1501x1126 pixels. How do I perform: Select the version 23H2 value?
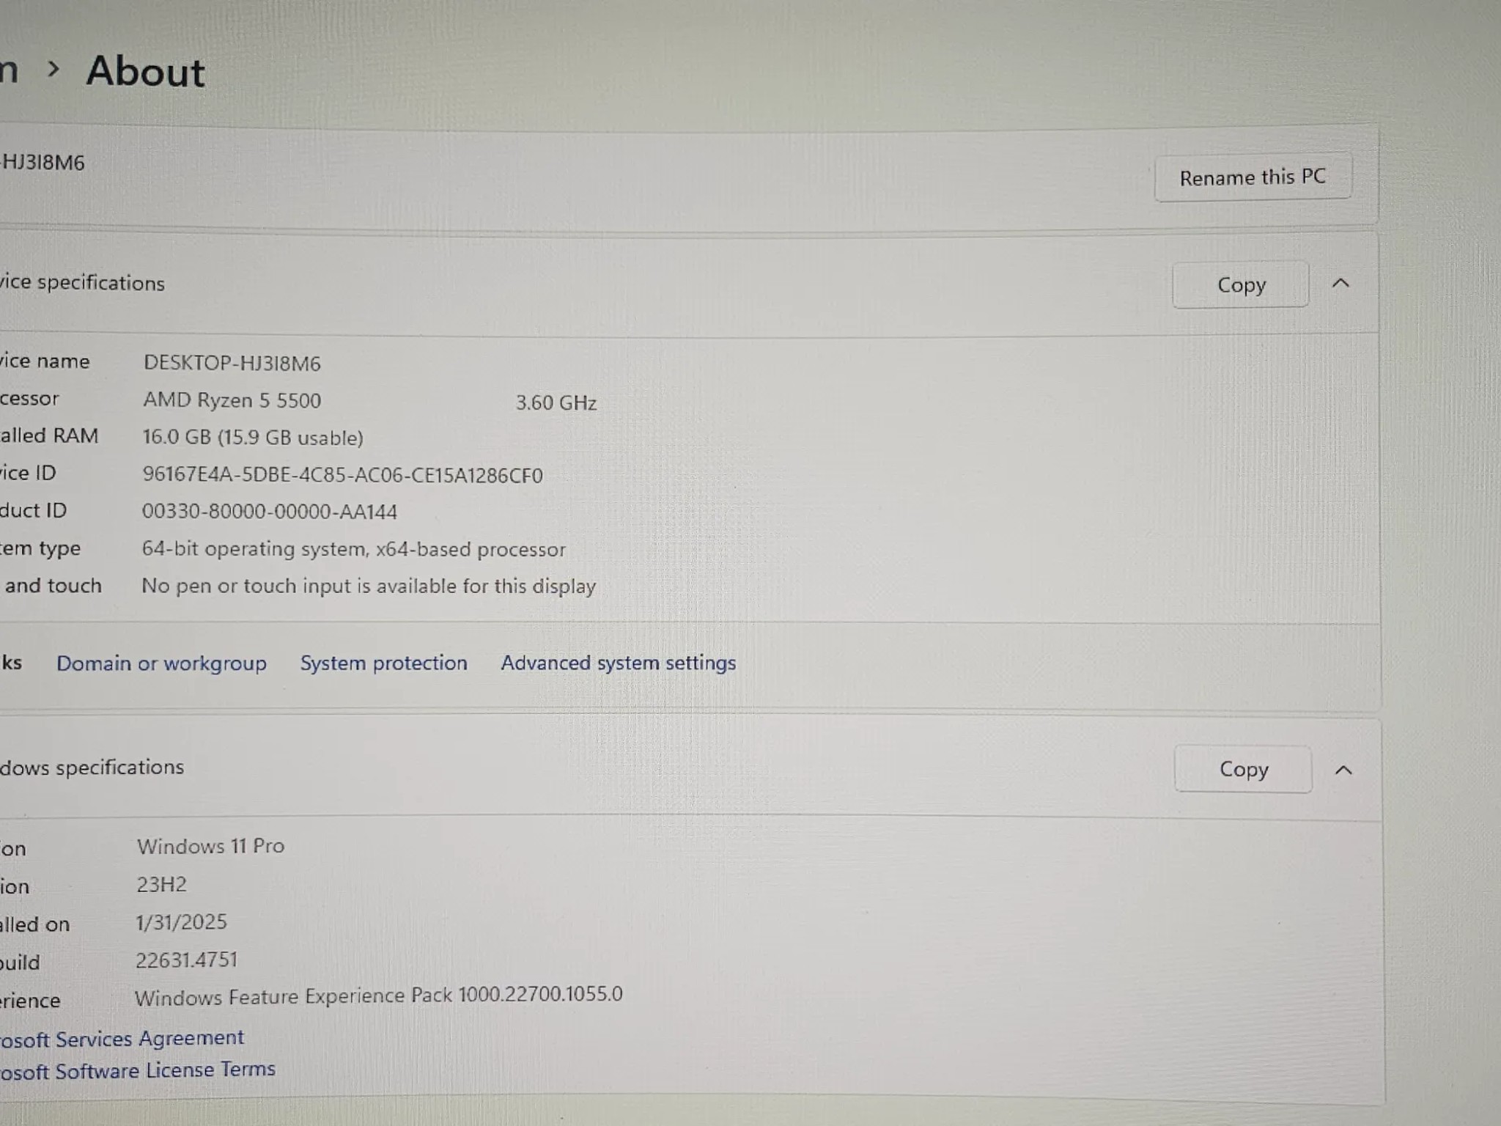pos(161,884)
